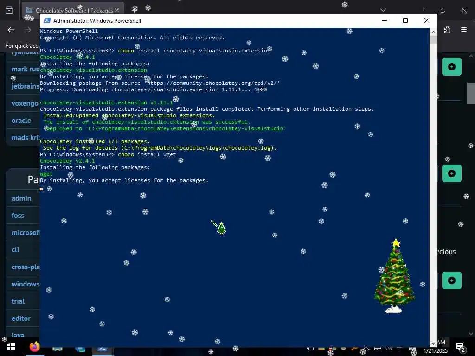Image resolution: width=475 pixels, height=356 pixels.
Task: Click PowerShell scrollbar down arrow
Action: click(433, 343)
